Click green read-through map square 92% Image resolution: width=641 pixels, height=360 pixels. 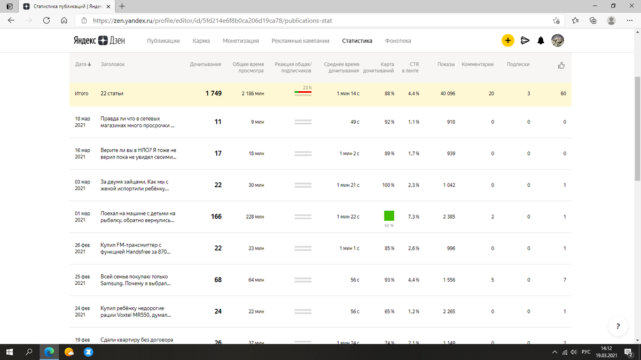tap(389, 215)
